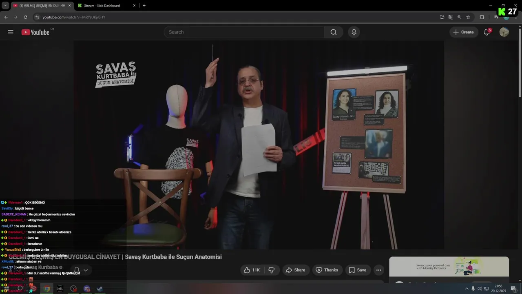The image size is (522, 294).
Task: Reload the YouTube page
Action: point(25,17)
